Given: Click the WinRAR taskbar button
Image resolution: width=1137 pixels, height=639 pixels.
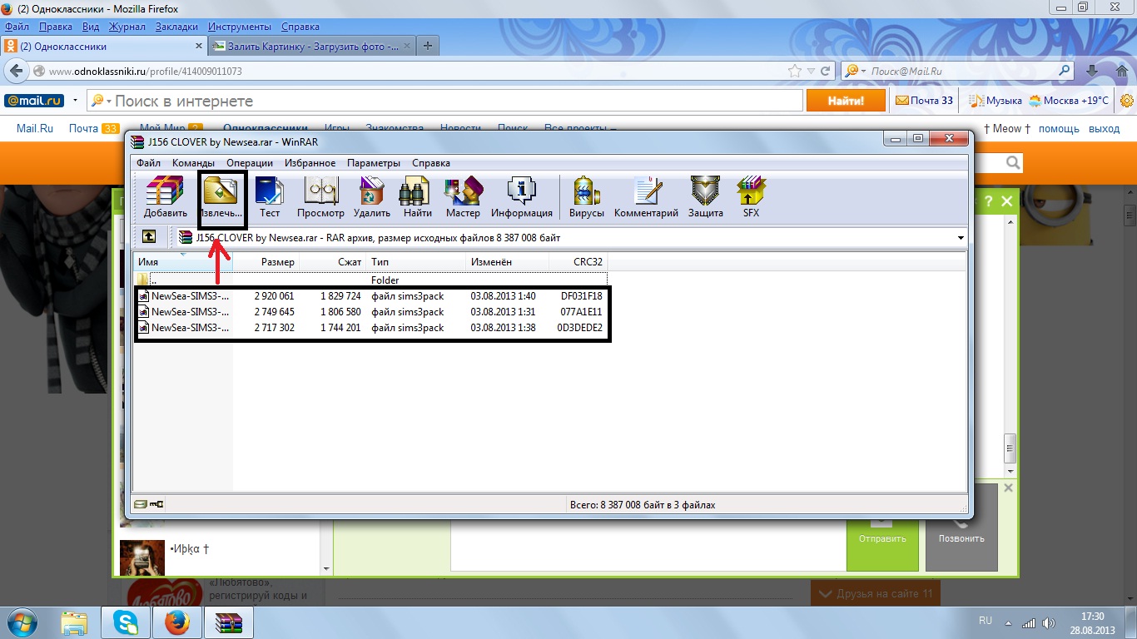Looking at the screenshot, I should 229,622.
